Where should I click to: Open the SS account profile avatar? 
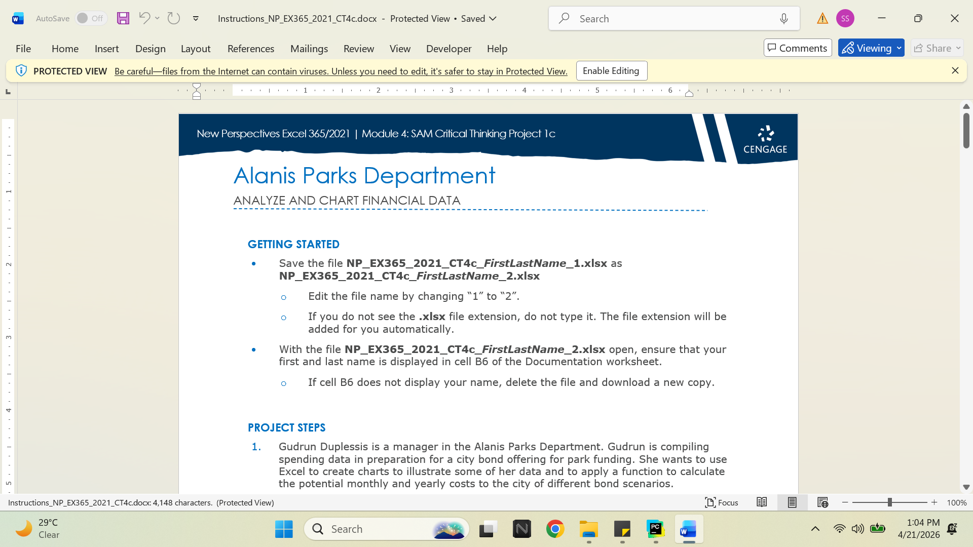(845, 18)
